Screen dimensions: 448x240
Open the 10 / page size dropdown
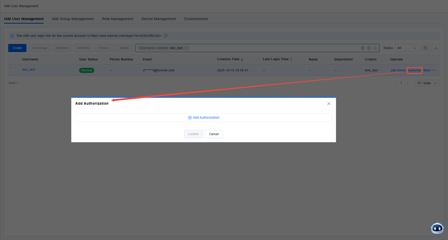tap(427, 83)
